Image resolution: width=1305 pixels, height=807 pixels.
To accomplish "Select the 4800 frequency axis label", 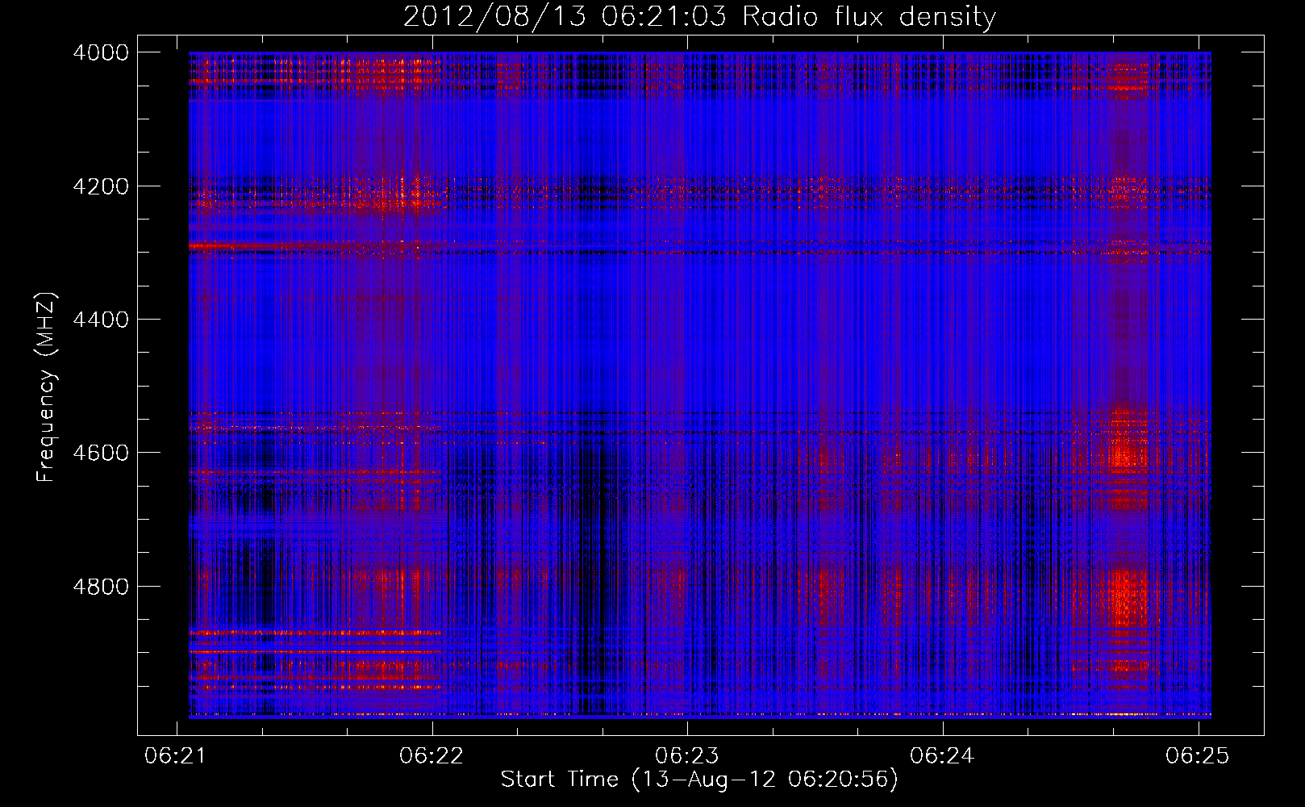I will (x=101, y=587).
